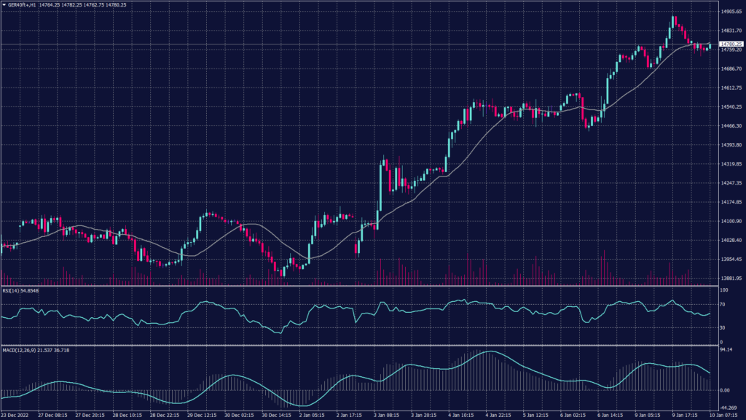
Task: Click the RSI level 30 scale label
Action: tap(723, 327)
